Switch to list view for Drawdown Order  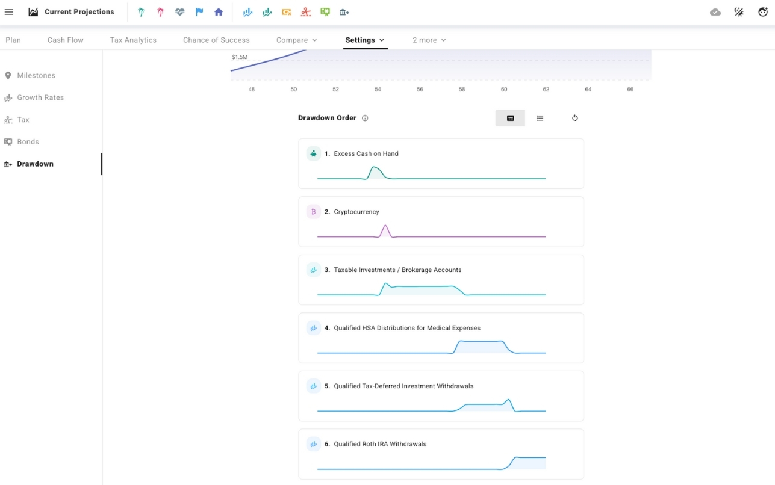click(540, 118)
